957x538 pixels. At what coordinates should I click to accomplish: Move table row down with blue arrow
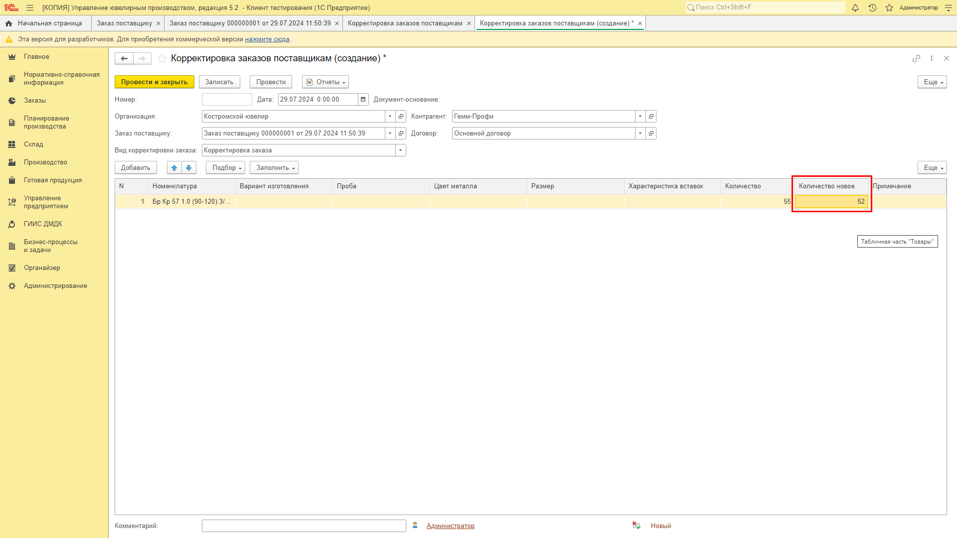point(189,167)
